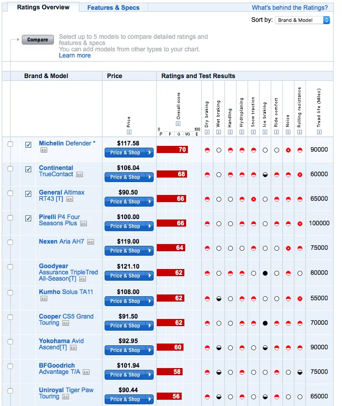Viewport: 342px width, 406px height.
Task: Click Price & Shop for Michelin Defender
Action: click(x=129, y=153)
